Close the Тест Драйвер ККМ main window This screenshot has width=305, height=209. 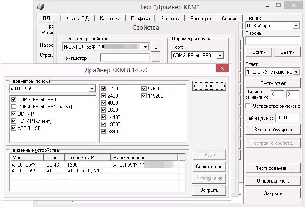[294, 5]
